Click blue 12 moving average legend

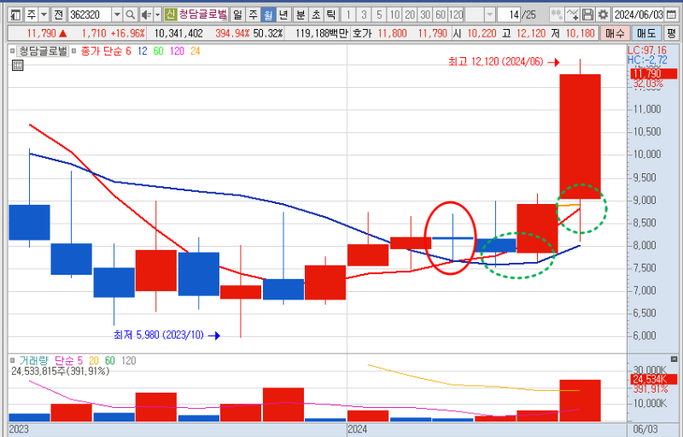pos(143,51)
